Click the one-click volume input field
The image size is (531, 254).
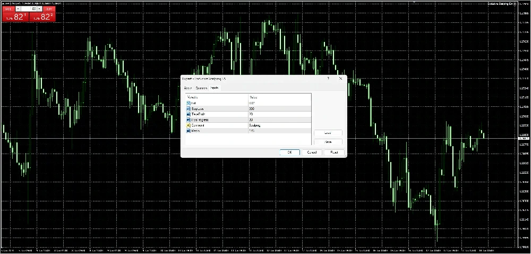click(x=29, y=9)
